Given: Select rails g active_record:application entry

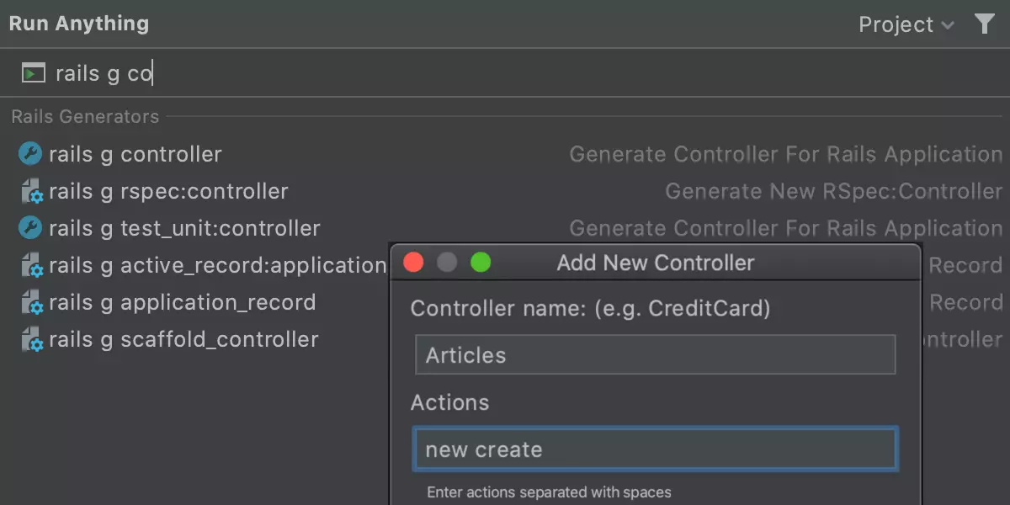Looking at the screenshot, I should click(x=217, y=265).
